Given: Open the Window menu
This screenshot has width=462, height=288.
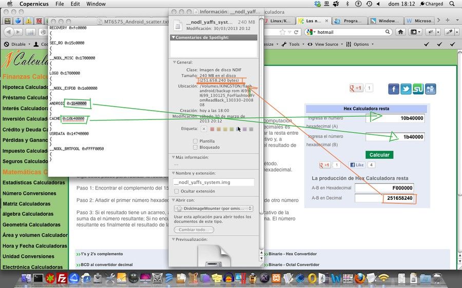Looking at the screenshot, I should coord(96,4).
